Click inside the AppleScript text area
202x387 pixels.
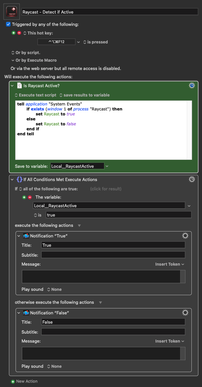[x=101, y=130]
